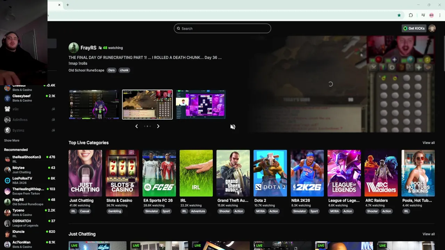This screenshot has height=250, width=445.
Task: Open a new browser tab
Action: [x=67, y=5]
